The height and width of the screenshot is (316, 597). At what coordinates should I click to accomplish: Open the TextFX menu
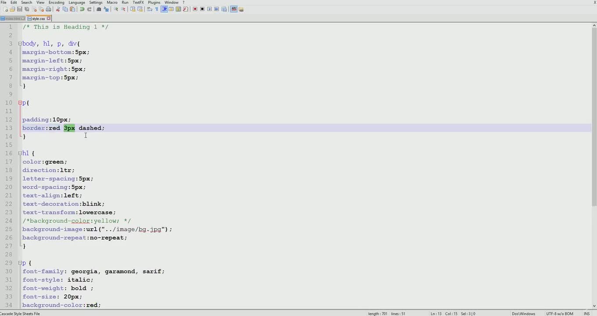pos(138,3)
